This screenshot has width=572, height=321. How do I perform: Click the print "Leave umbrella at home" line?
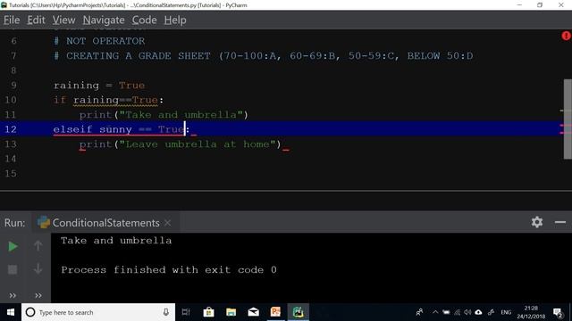tap(181, 144)
